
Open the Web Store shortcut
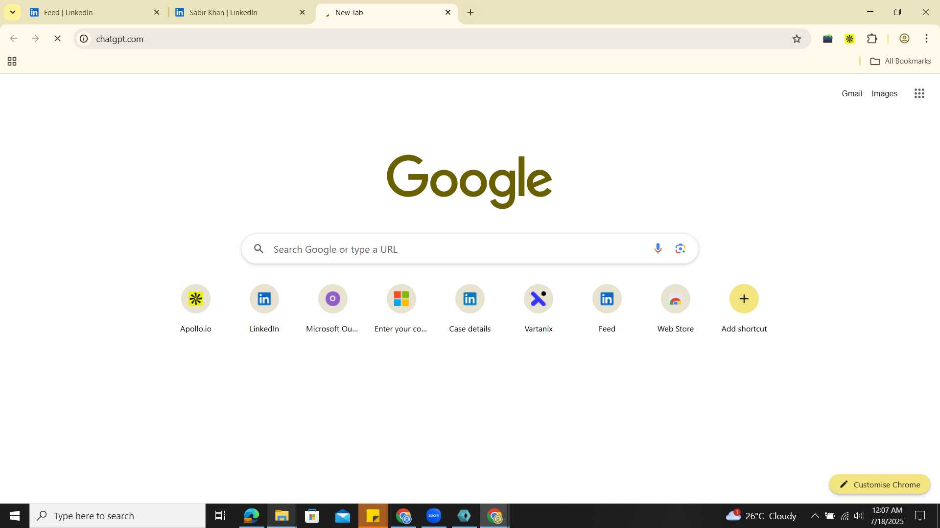tap(675, 308)
